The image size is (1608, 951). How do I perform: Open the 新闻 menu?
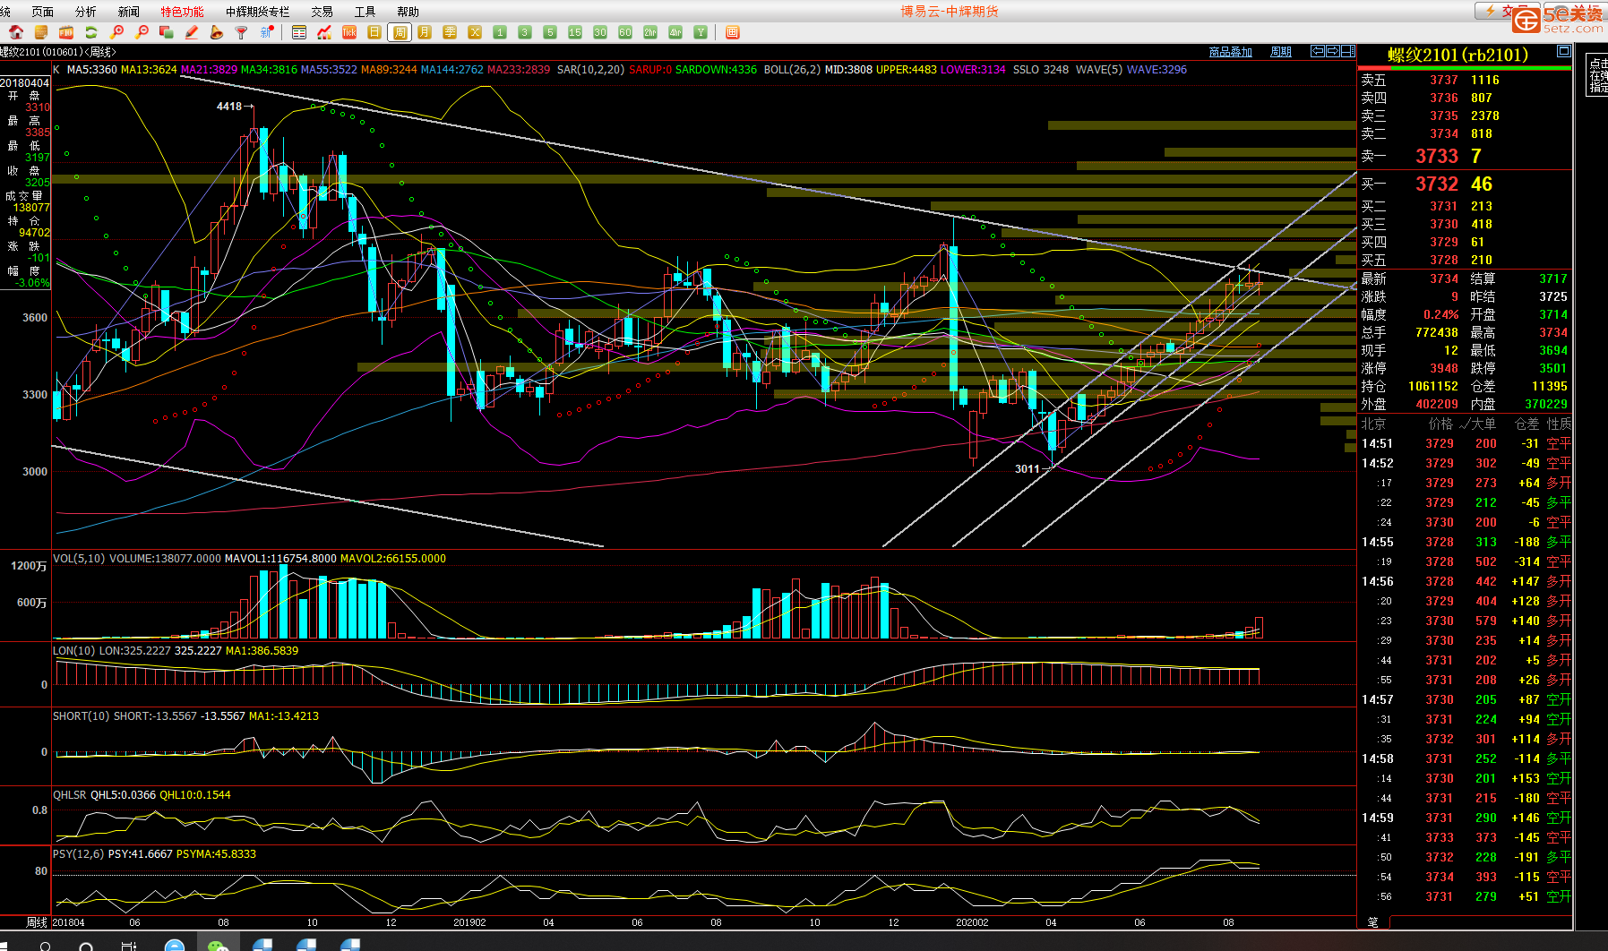pyautogui.click(x=129, y=12)
